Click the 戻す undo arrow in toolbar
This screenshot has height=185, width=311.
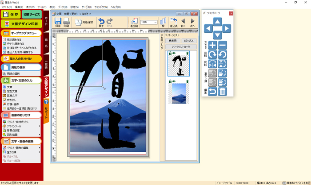(101, 22)
